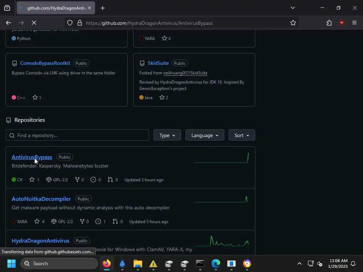Viewport: 363px width, 272px height.
Task: Open the Firefox hamburger application menu
Action: click(354, 23)
